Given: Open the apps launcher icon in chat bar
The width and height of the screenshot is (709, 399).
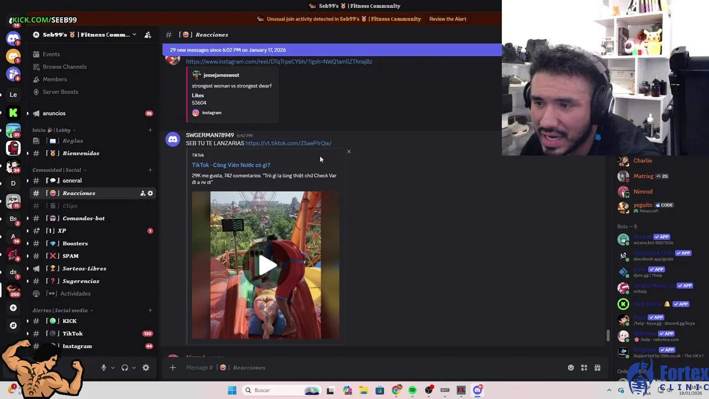Looking at the screenshot, I should click(584, 367).
